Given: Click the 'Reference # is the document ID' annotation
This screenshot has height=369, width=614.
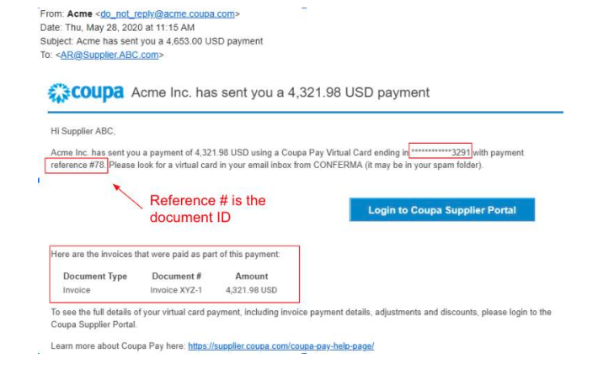Looking at the screenshot, I should [207, 208].
